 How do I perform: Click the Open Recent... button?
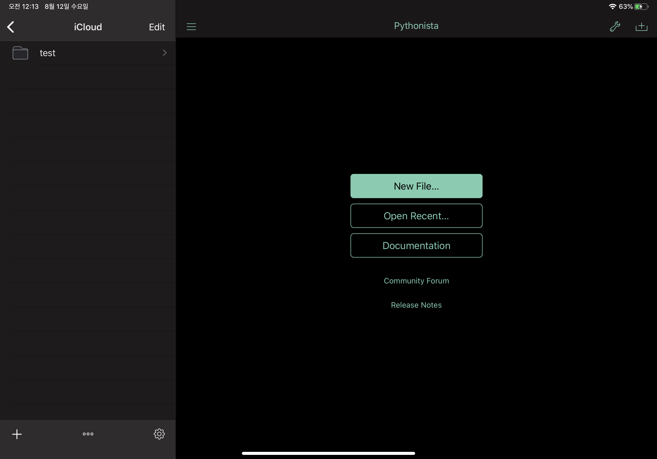tap(416, 216)
